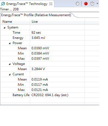Select the Time row showing 92 sec
The height and width of the screenshot is (126, 108).
(50, 33)
